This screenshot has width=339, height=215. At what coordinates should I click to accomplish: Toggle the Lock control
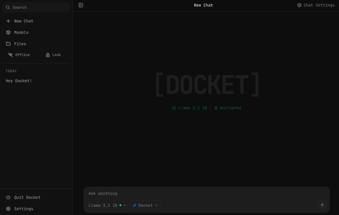[x=53, y=55]
